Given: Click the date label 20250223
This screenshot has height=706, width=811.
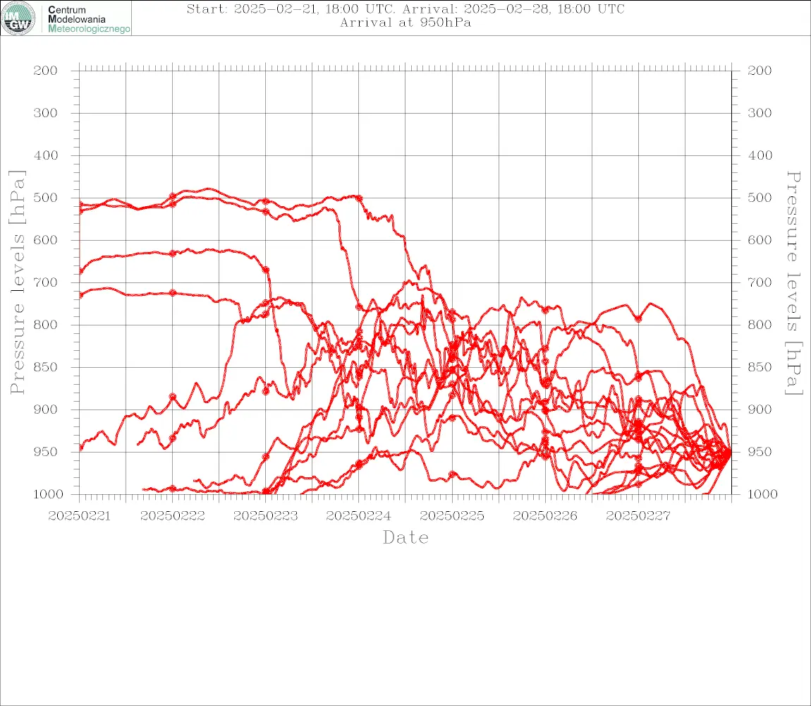Looking at the screenshot, I should [x=265, y=516].
